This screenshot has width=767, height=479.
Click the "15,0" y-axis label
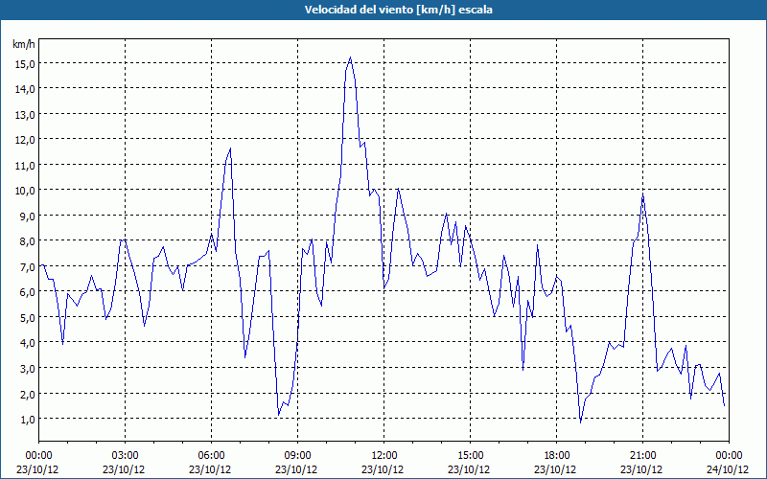point(26,63)
